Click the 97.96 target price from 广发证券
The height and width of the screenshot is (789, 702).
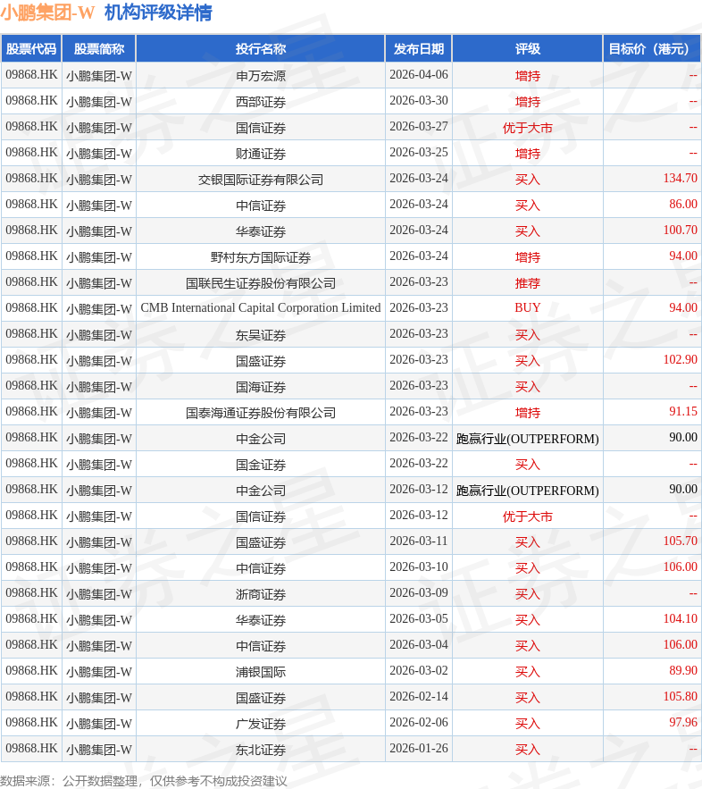(x=683, y=723)
